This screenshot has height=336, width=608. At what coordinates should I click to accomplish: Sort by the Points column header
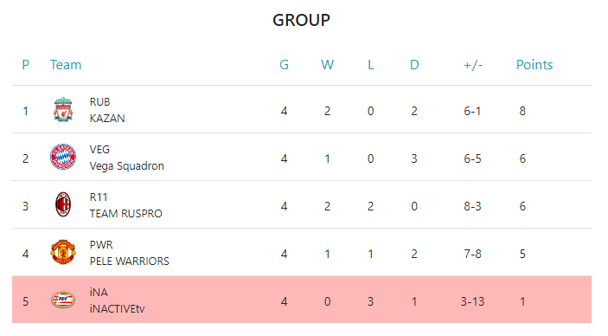534,64
